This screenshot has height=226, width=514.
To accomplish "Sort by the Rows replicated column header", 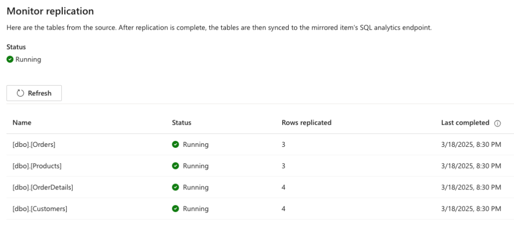I will 307,123.
